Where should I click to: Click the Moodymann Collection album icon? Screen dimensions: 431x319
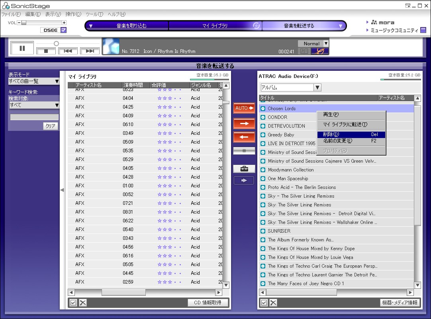(263, 170)
